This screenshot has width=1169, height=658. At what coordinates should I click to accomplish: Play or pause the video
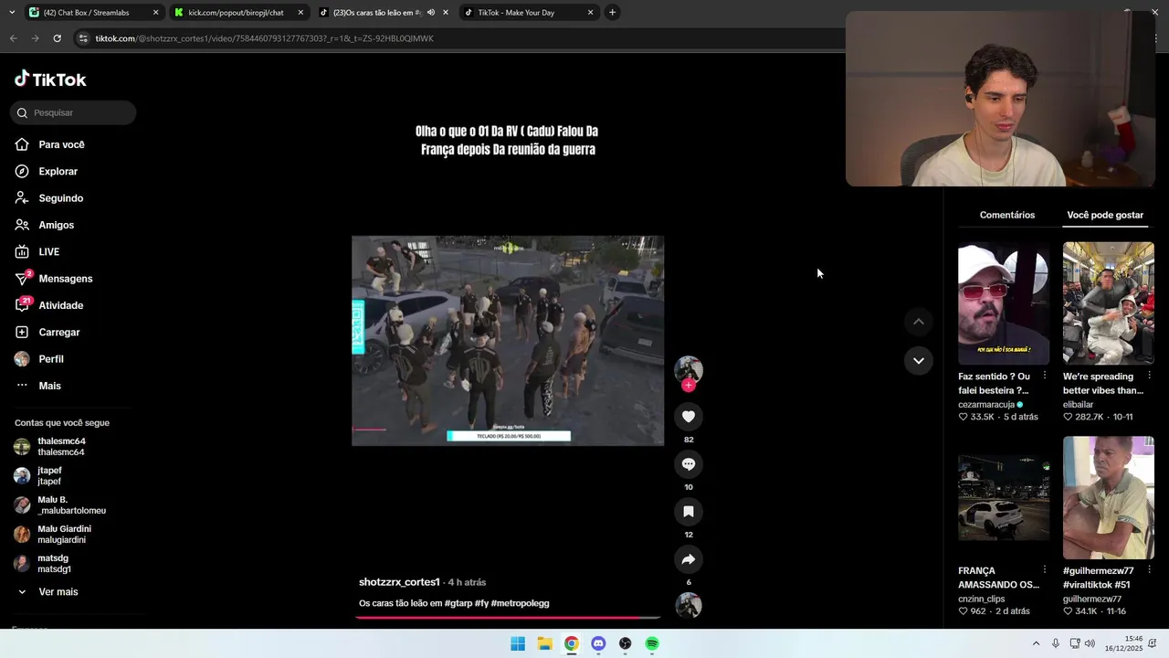click(508, 341)
